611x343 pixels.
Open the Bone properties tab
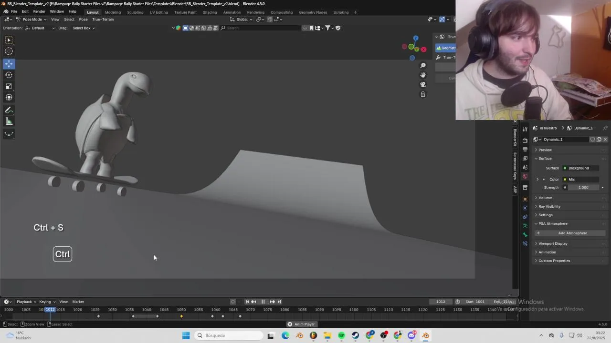tap(525, 235)
